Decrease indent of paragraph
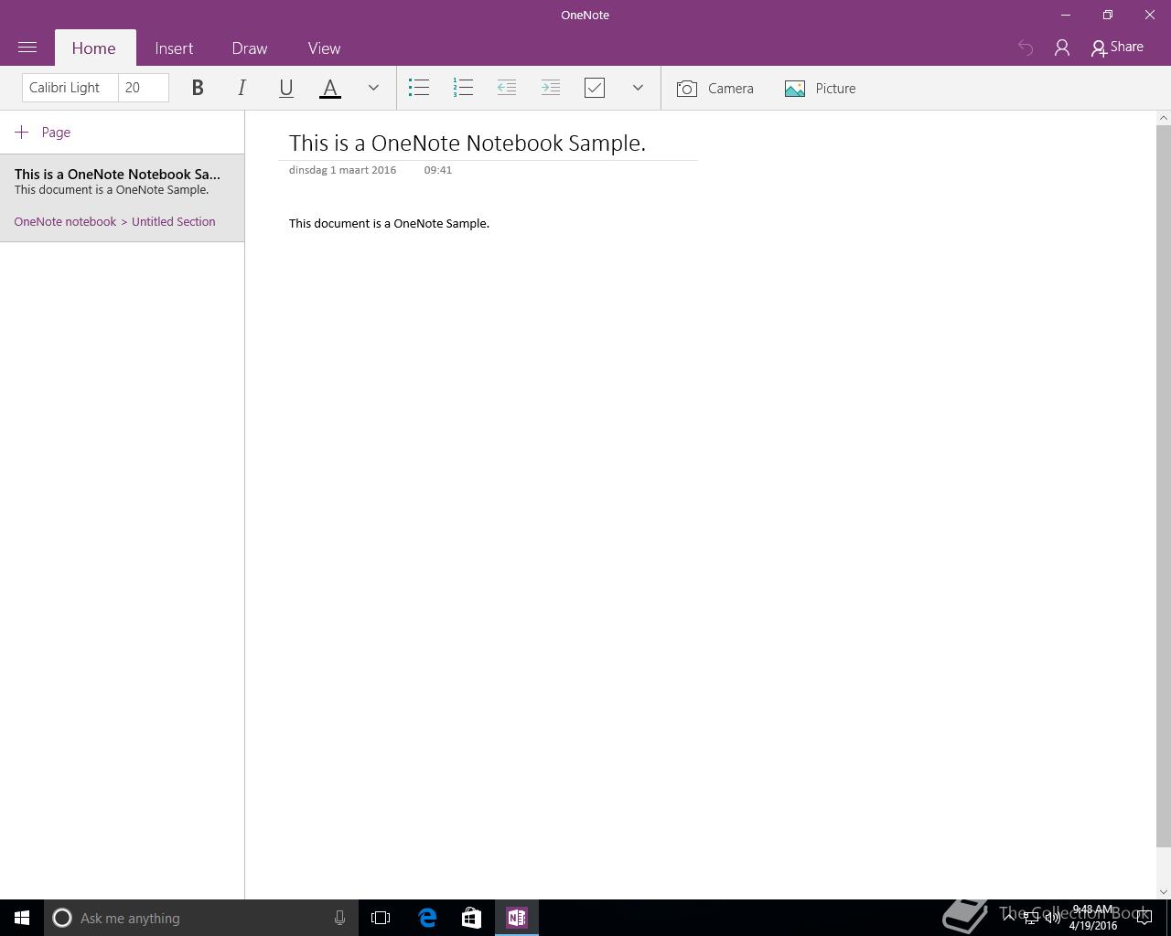1171x936 pixels. [507, 88]
